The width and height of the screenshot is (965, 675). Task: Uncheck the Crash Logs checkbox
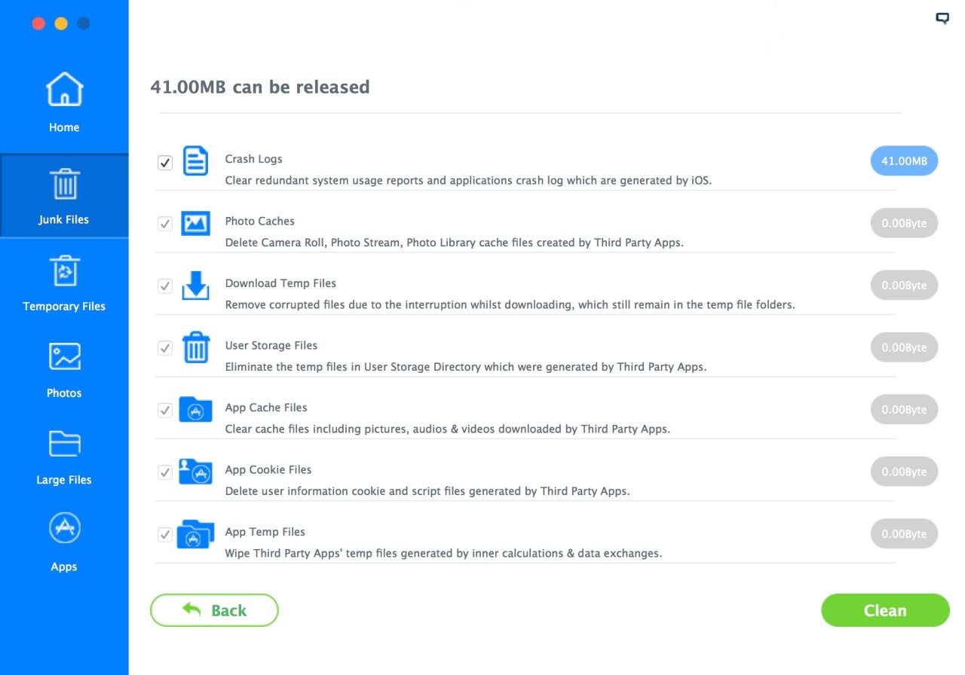coord(165,162)
